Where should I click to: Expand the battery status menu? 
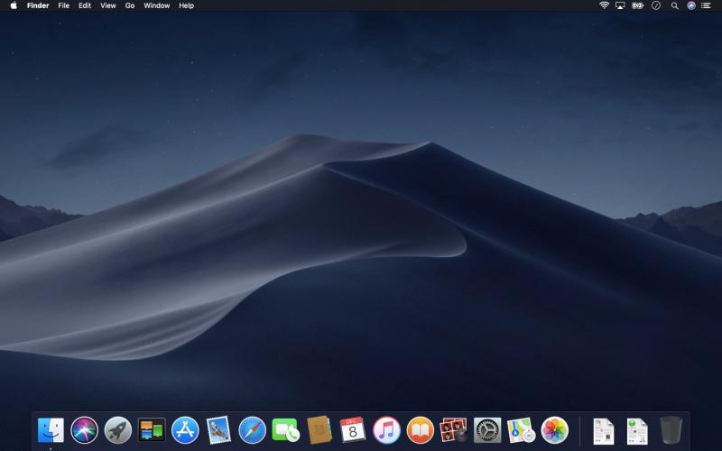638,5
